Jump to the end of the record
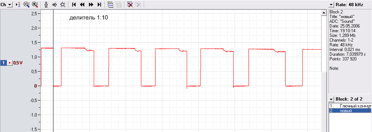 click(100, 4)
